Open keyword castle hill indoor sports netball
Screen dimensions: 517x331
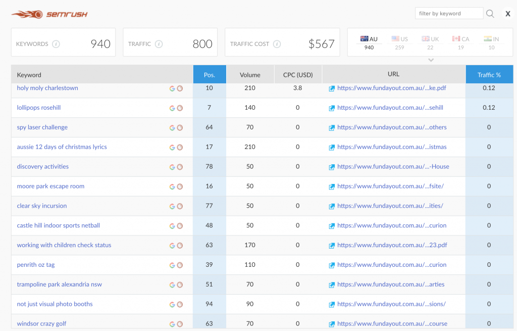tap(59, 225)
